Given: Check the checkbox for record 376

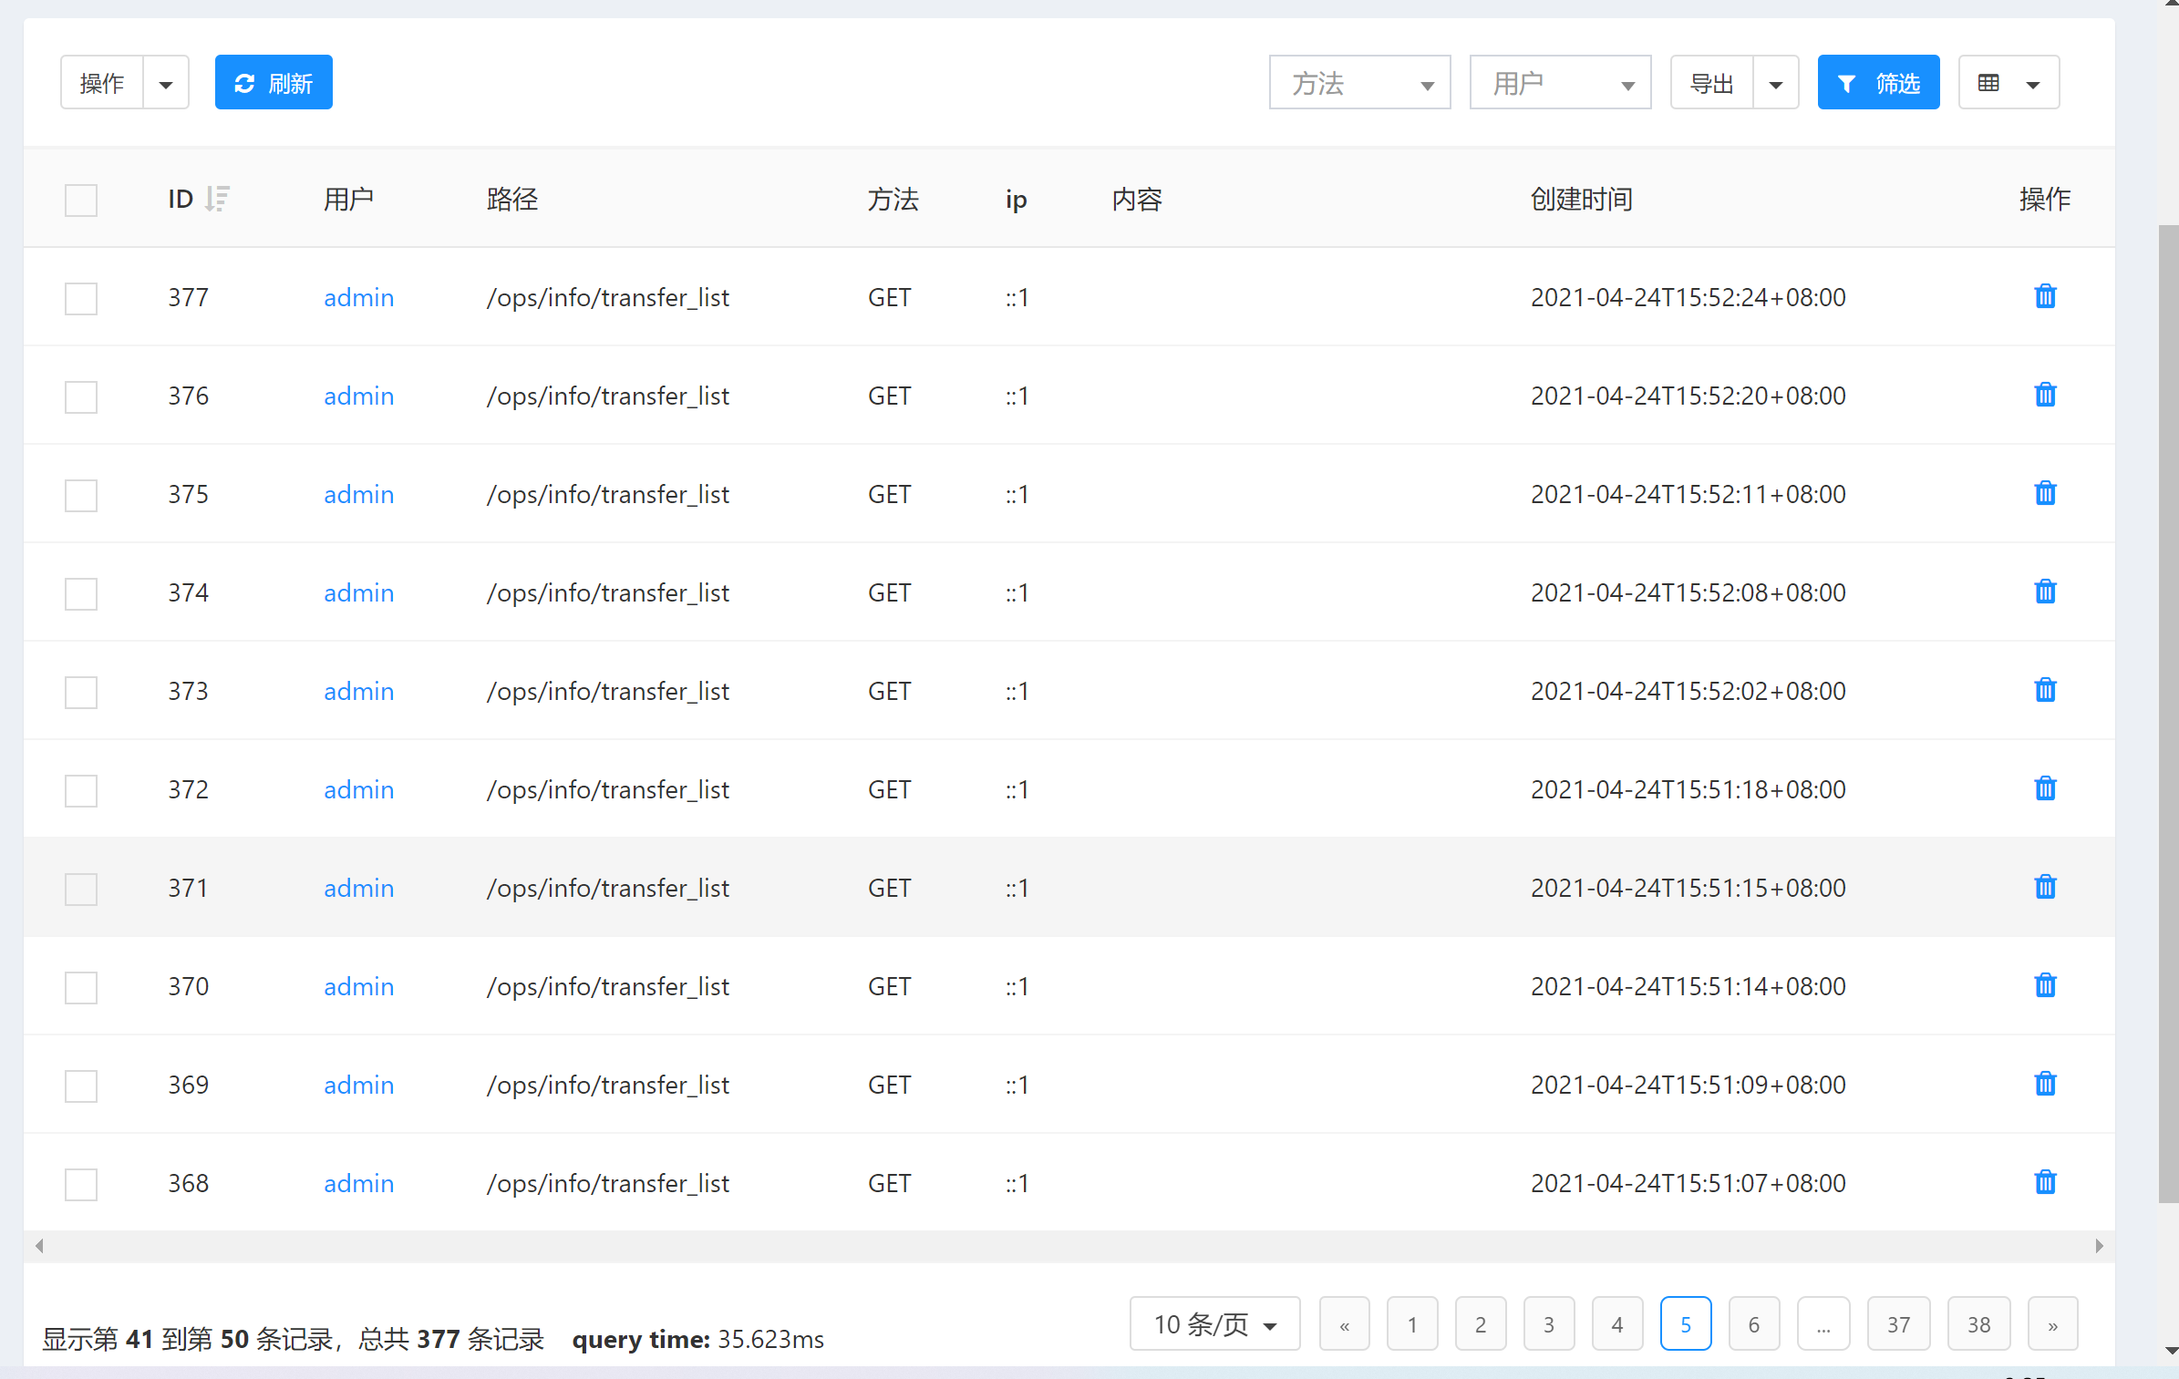Looking at the screenshot, I should tap(80, 396).
